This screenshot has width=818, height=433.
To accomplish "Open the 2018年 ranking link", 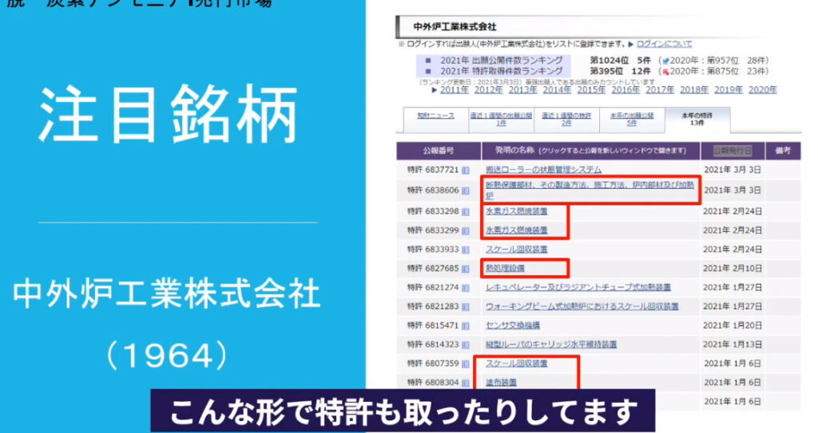I will 694,90.
